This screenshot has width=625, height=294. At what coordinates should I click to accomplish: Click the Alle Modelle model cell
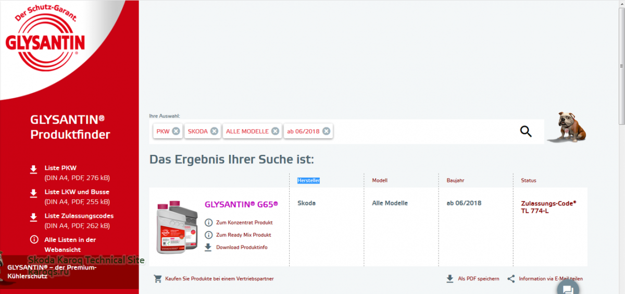pos(390,203)
